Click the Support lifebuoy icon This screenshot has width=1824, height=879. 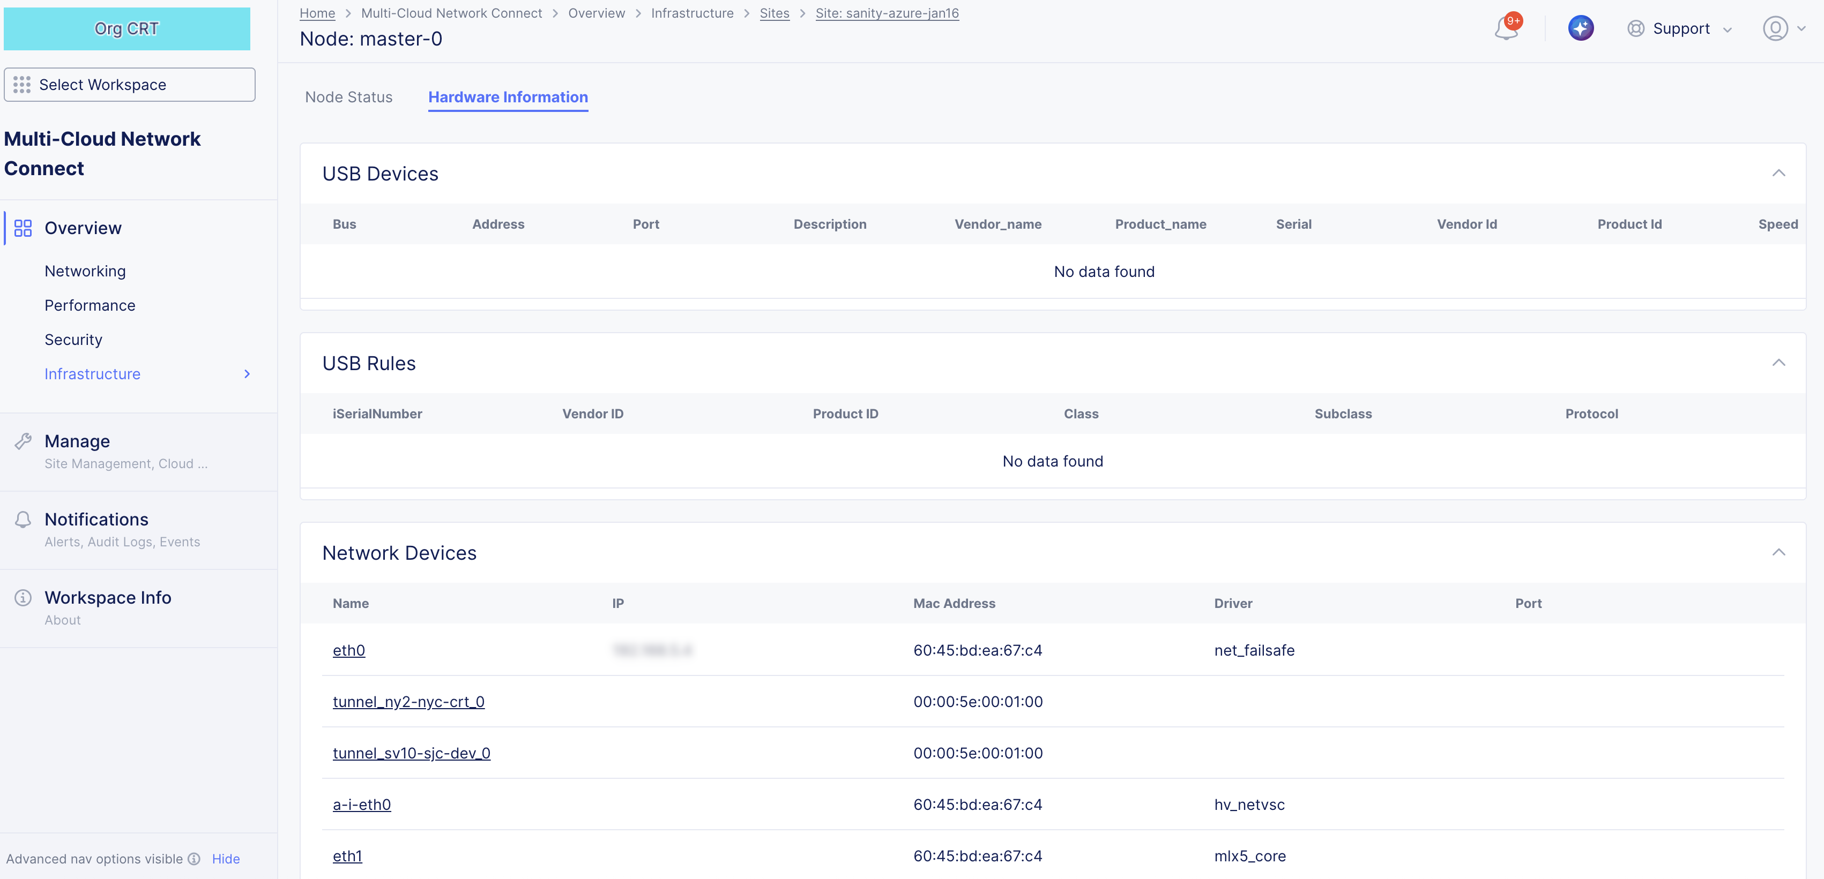click(1635, 28)
